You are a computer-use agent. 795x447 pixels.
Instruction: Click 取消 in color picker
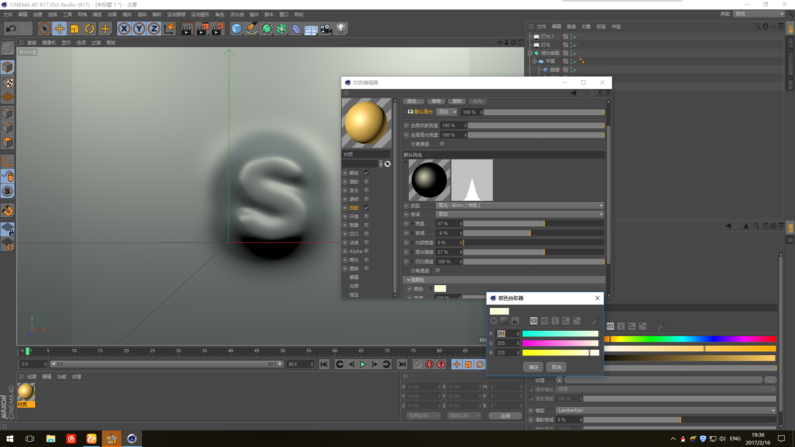556,367
